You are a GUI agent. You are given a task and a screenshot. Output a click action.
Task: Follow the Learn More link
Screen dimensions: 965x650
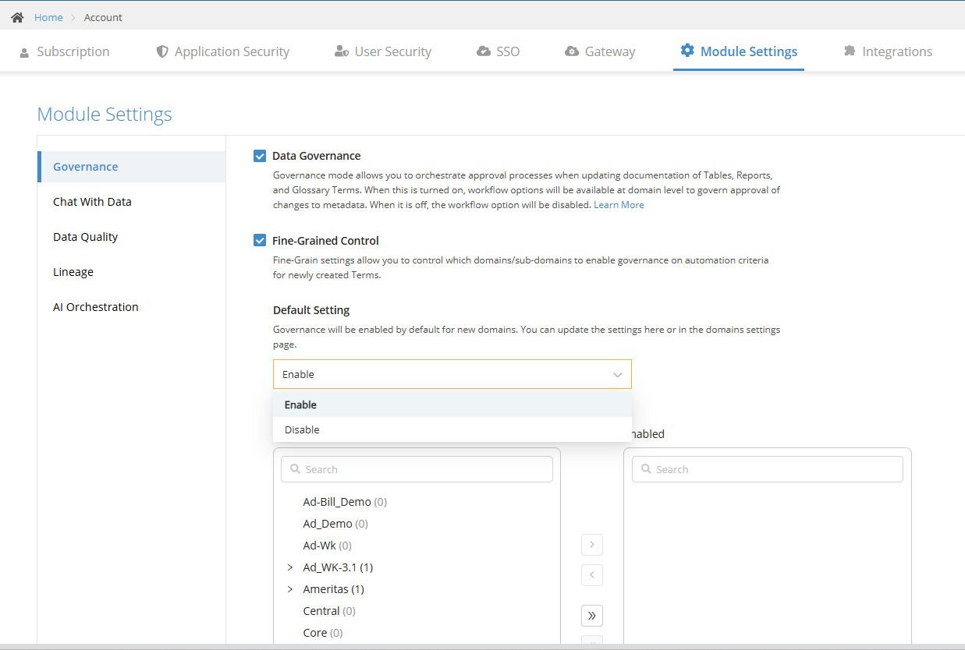tap(619, 205)
